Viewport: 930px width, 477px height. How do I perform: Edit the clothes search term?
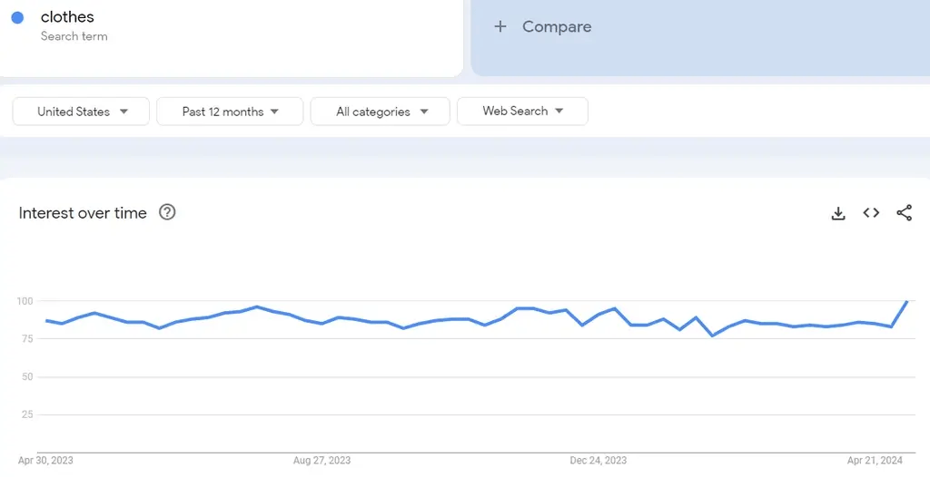coord(67,17)
